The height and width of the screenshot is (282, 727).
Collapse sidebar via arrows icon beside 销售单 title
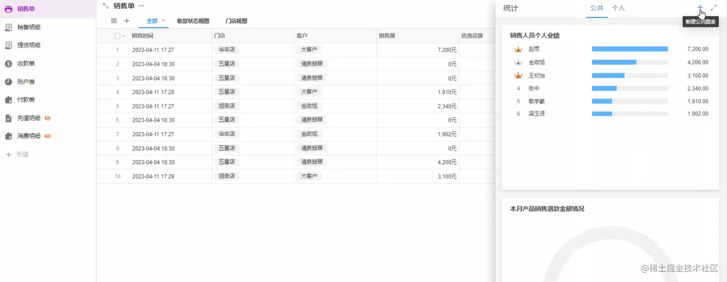[x=106, y=6]
